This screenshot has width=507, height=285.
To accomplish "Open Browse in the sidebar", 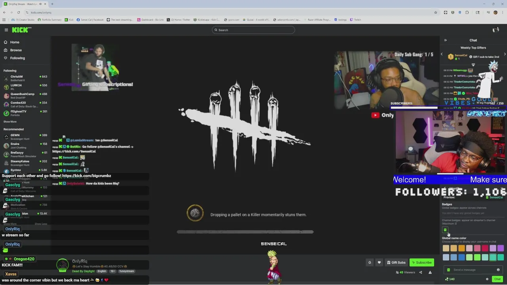I will 16,50.
